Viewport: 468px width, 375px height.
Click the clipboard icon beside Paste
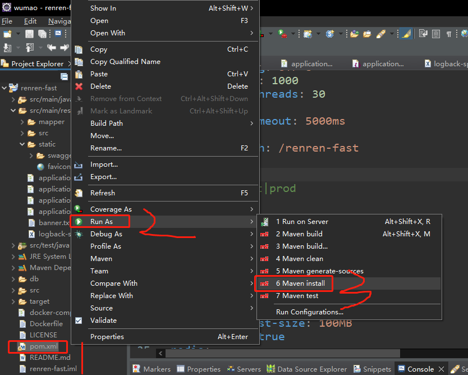pyautogui.click(x=79, y=74)
